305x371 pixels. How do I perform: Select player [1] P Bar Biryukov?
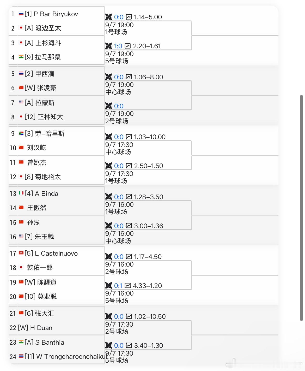click(51, 14)
